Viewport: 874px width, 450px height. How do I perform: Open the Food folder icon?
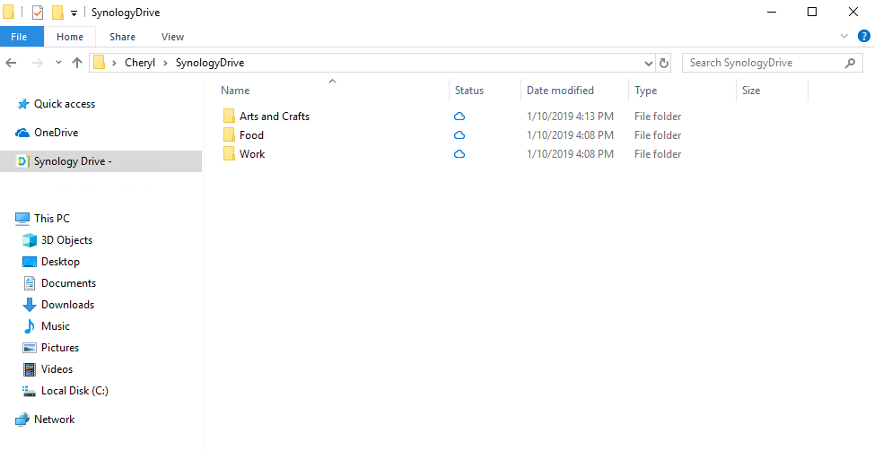tap(230, 135)
